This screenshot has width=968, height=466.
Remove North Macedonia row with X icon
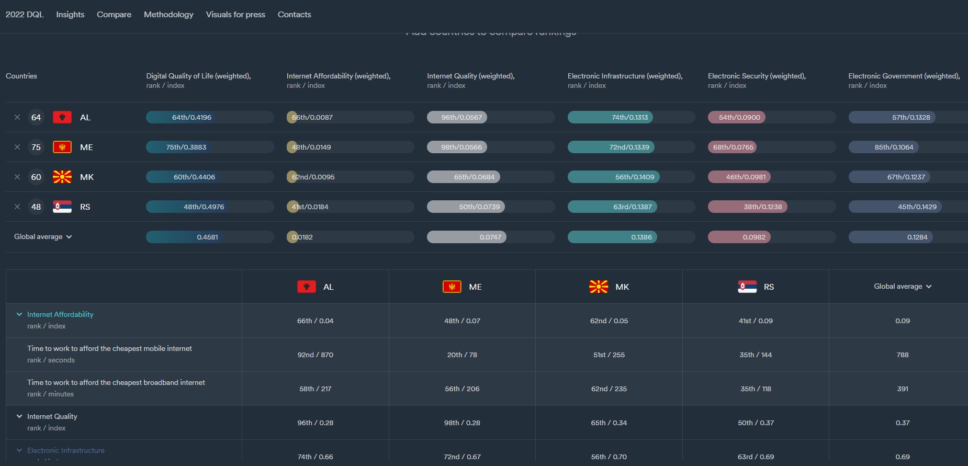pos(17,177)
